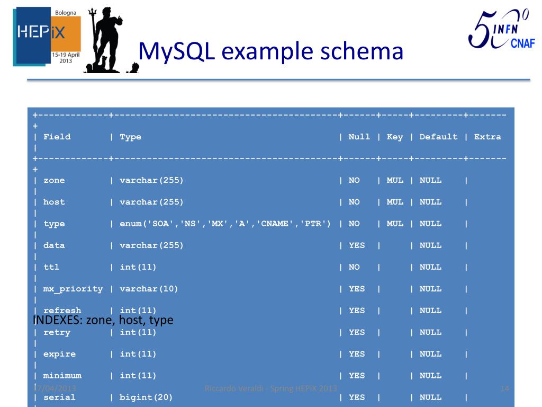The image size is (542, 407).
Task: Click the 'Extra' column header
Action: pyautogui.click(x=487, y=137)
